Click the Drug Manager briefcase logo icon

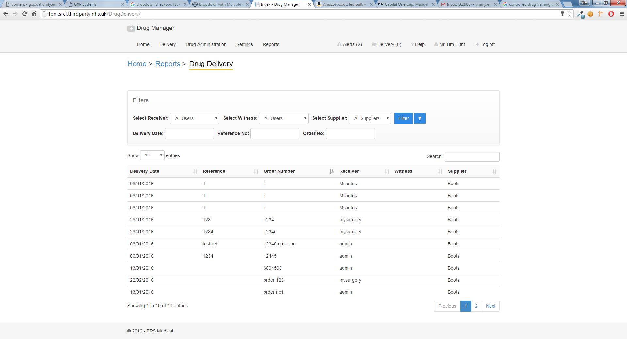pyautogui.click(x=131, y=28)
